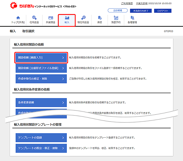Click description about テンプレート登録することができます

coord(102,137)
